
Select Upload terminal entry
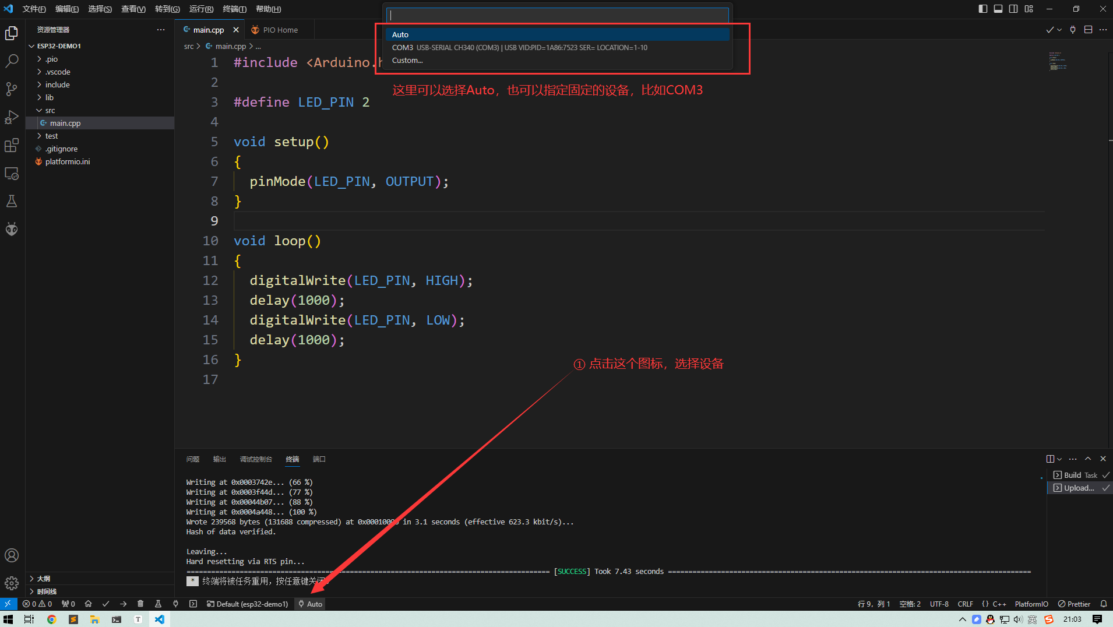point(1080,488)
